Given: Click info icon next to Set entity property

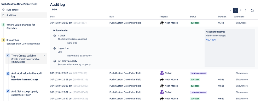Looking at the screenshot, I should (54, 61).
